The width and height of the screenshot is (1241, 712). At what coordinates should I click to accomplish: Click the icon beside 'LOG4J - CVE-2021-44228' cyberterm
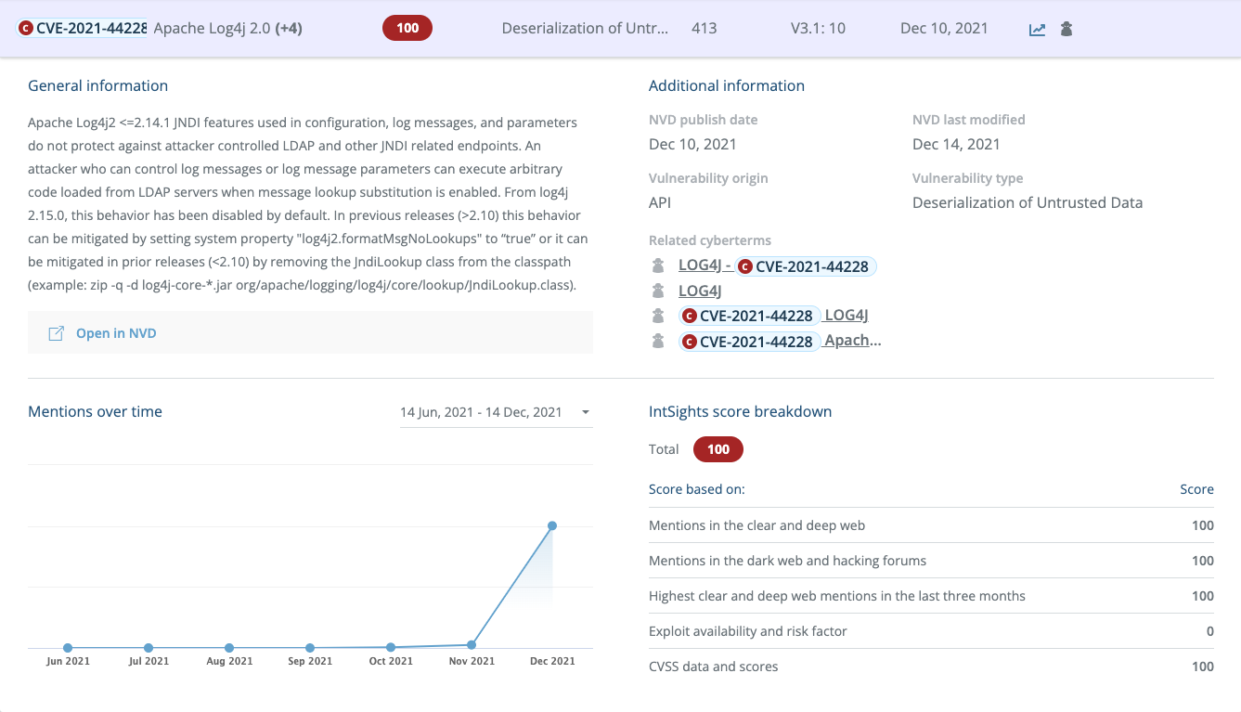click(658, 266)
